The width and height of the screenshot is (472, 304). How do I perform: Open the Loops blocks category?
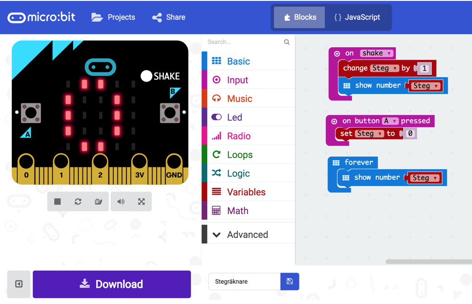pos(248,155)
